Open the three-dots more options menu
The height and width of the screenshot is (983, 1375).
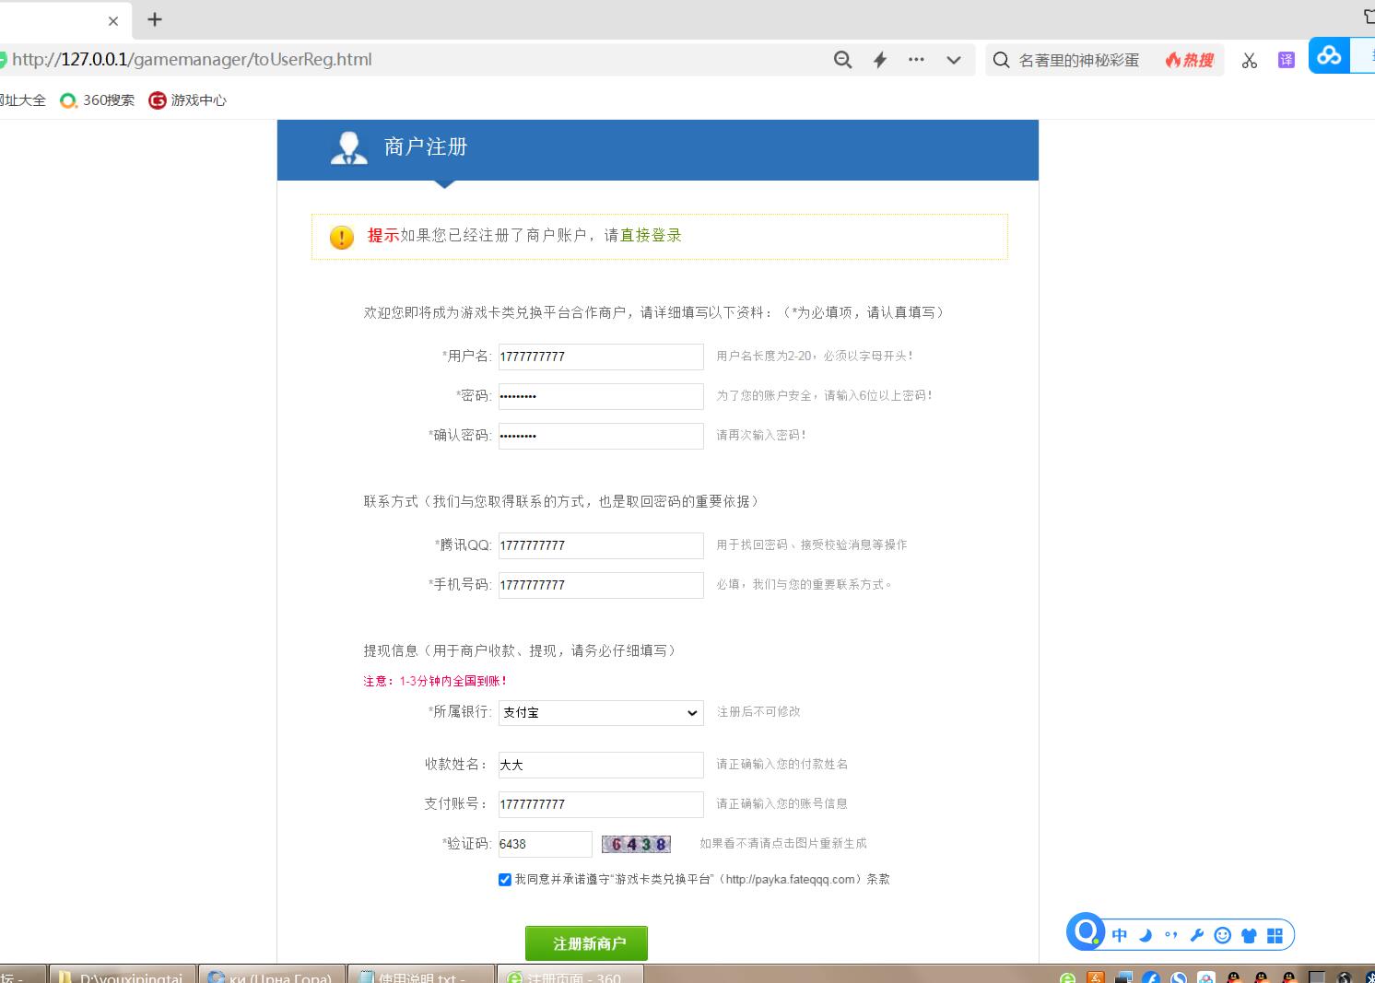coord(916,60)
